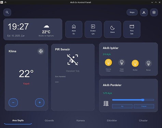This screenshot has height=128, width=162.
Task: Click the eject-style icon beside Koyu
Action: [x=144, y=12]
